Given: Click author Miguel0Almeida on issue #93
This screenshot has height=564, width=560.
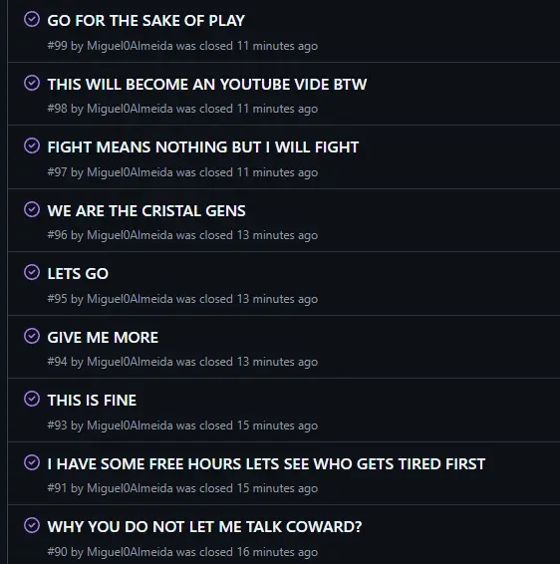Looking at the screenshot, I should tap(130, 425).
